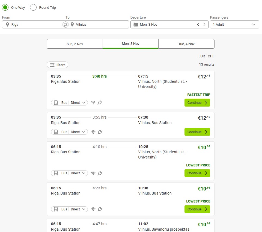Go to next departure day arrow
262x232 pixels.
(x=204, y=25)
